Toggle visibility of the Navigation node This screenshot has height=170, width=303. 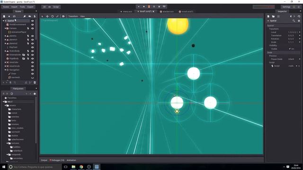pos(33,70)
